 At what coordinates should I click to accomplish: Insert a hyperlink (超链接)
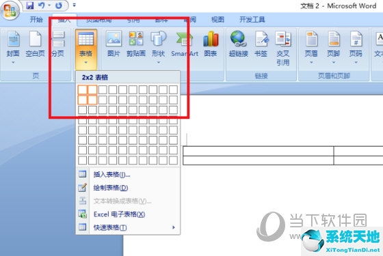[x=239, y=44]
